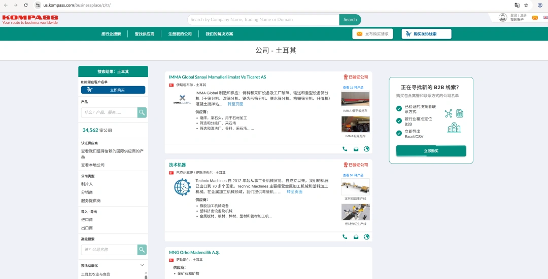
Task: Click the 发布购买请求 button
Action: (x=372, y=34)
